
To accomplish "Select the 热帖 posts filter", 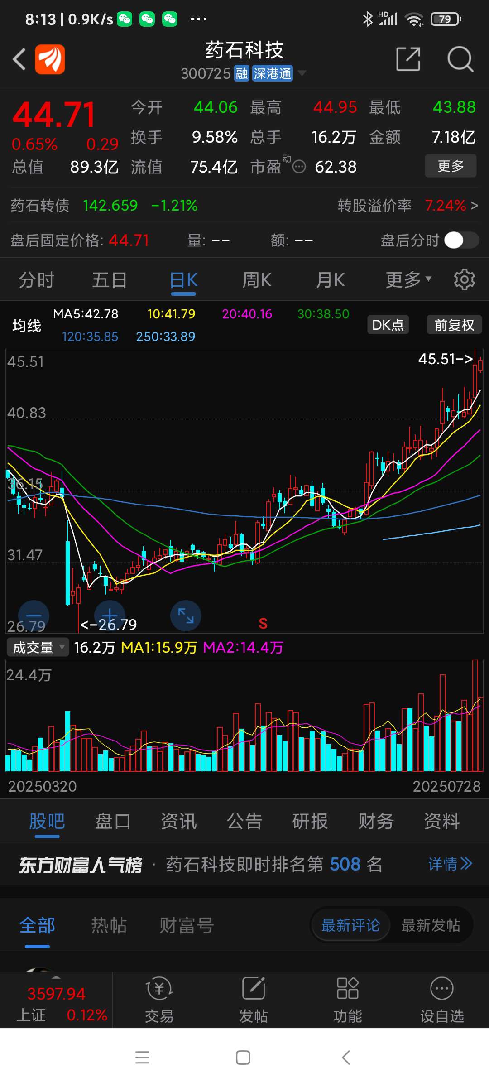I will click(x=109, y=925).
